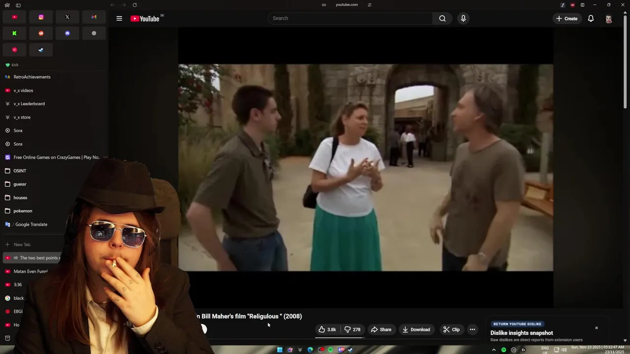Screen dimensions: 630x354
Task: Open the account avatar menu
Action: 609,19
